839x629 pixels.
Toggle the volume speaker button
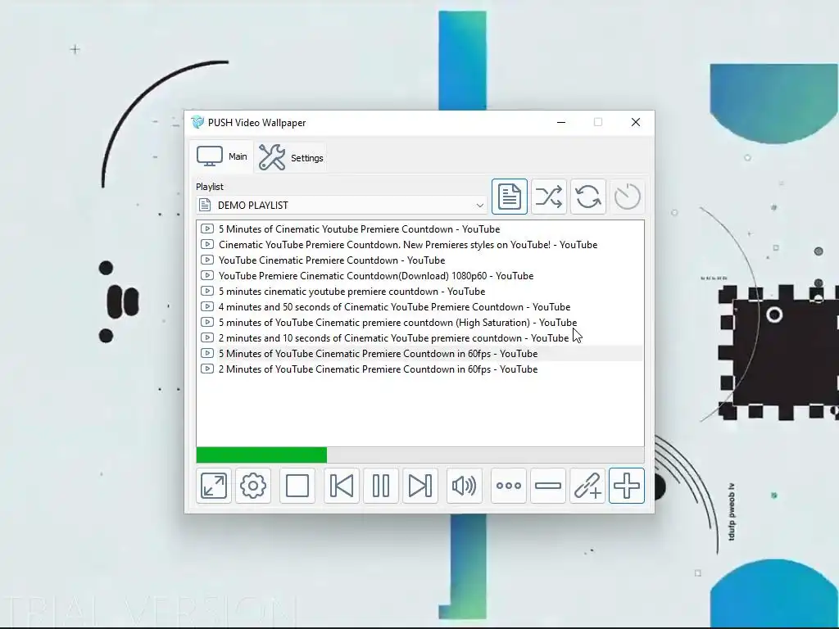click(464, 486)
